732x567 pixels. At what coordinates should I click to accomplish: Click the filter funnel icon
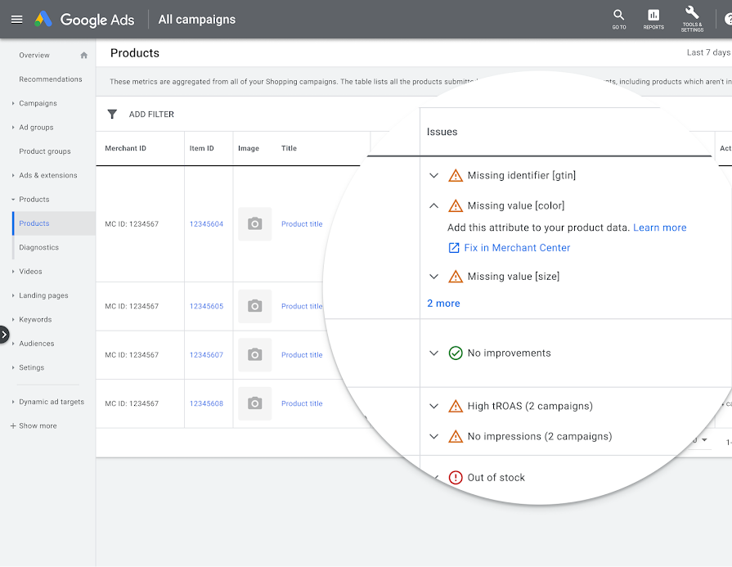click(112, 115)
